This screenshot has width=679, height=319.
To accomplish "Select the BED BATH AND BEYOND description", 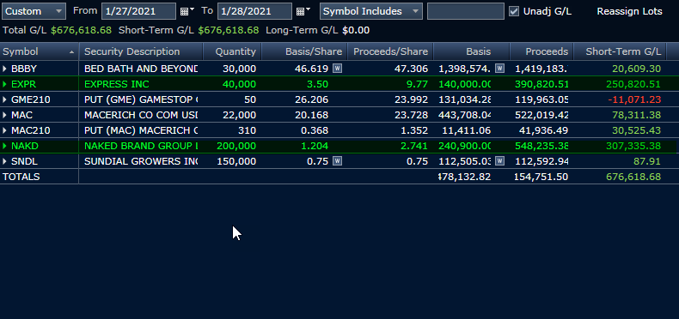I will point(141,69).
